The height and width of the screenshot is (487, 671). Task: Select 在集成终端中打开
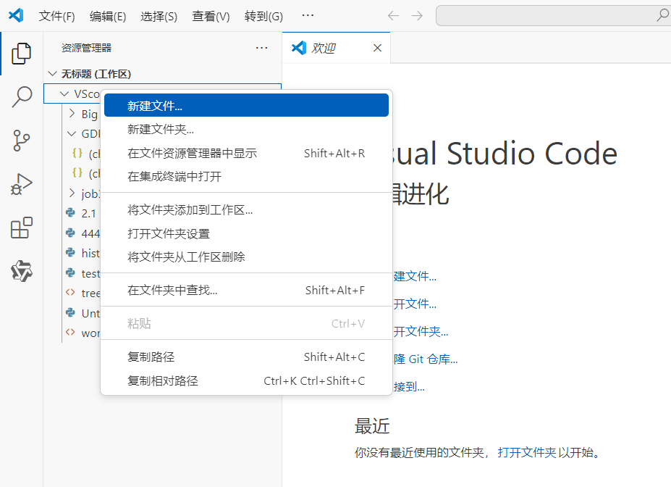247,177
